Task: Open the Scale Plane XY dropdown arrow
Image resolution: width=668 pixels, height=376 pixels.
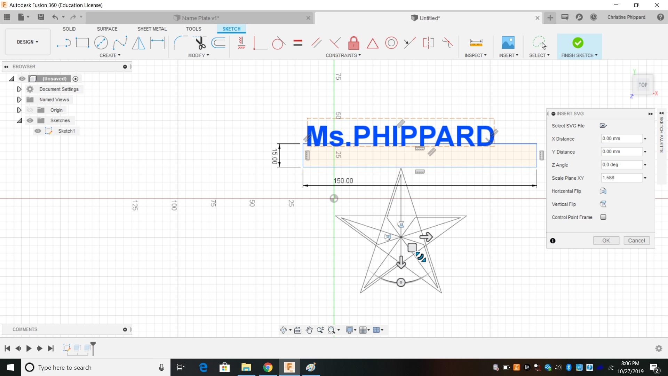Action: click(x=645, y=178)
